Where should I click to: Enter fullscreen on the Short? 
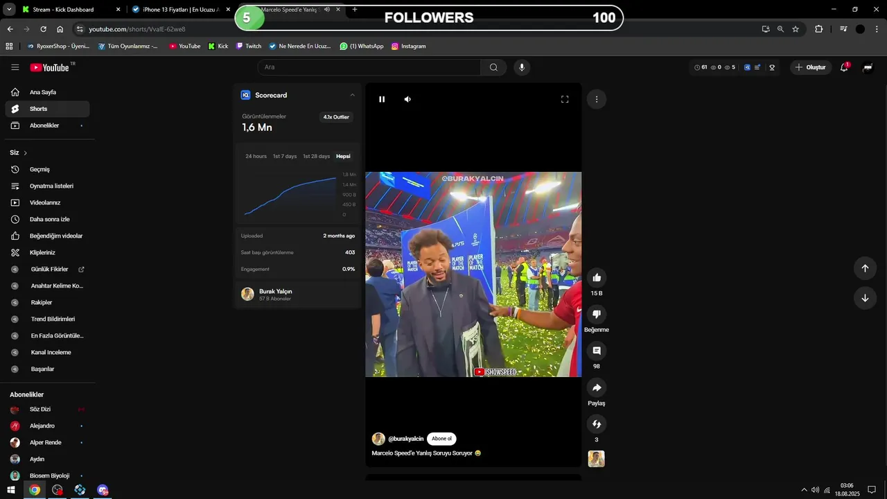(x=565, y=99)
